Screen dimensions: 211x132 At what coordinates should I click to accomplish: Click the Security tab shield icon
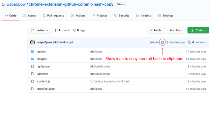click(x=115, y=16)
